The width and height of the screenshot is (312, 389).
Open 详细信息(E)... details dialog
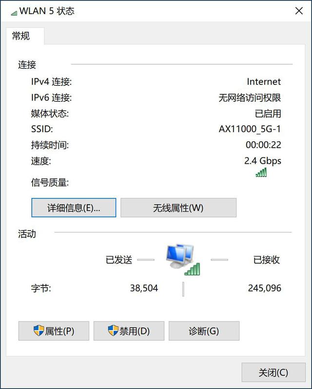pos(74,208)
